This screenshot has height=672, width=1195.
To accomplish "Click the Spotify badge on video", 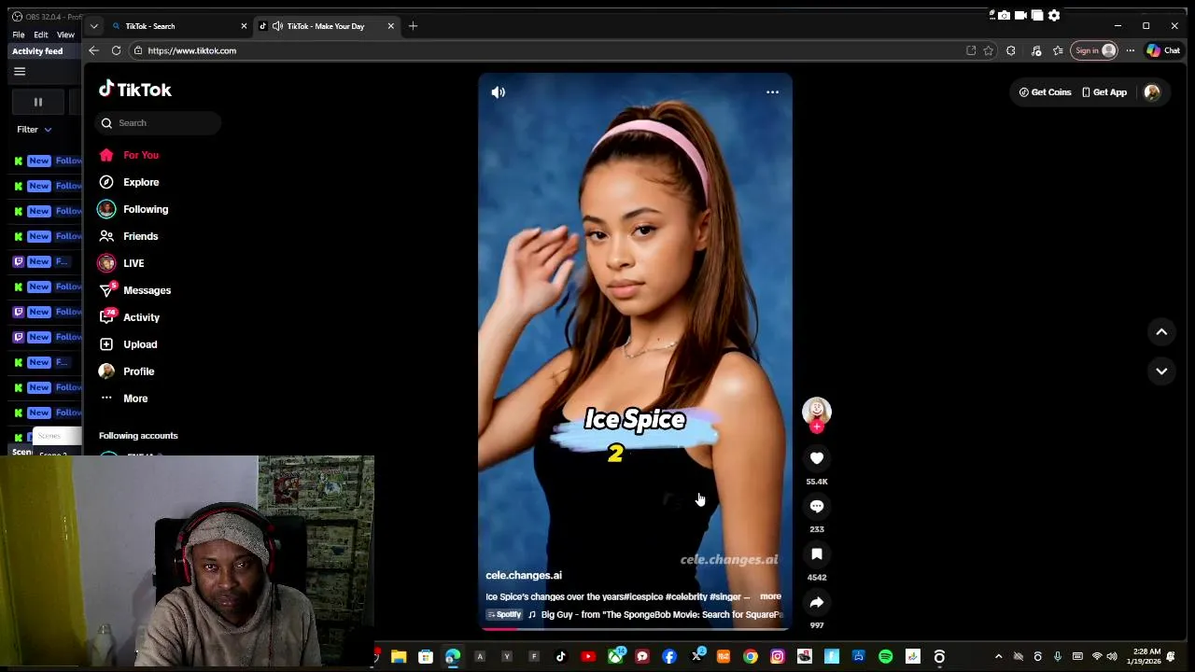I will point(504,615).
